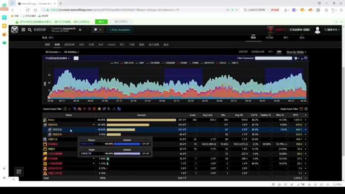Click 630SW report title
This screenshot has height=194, width=345.
pos(40,30)
